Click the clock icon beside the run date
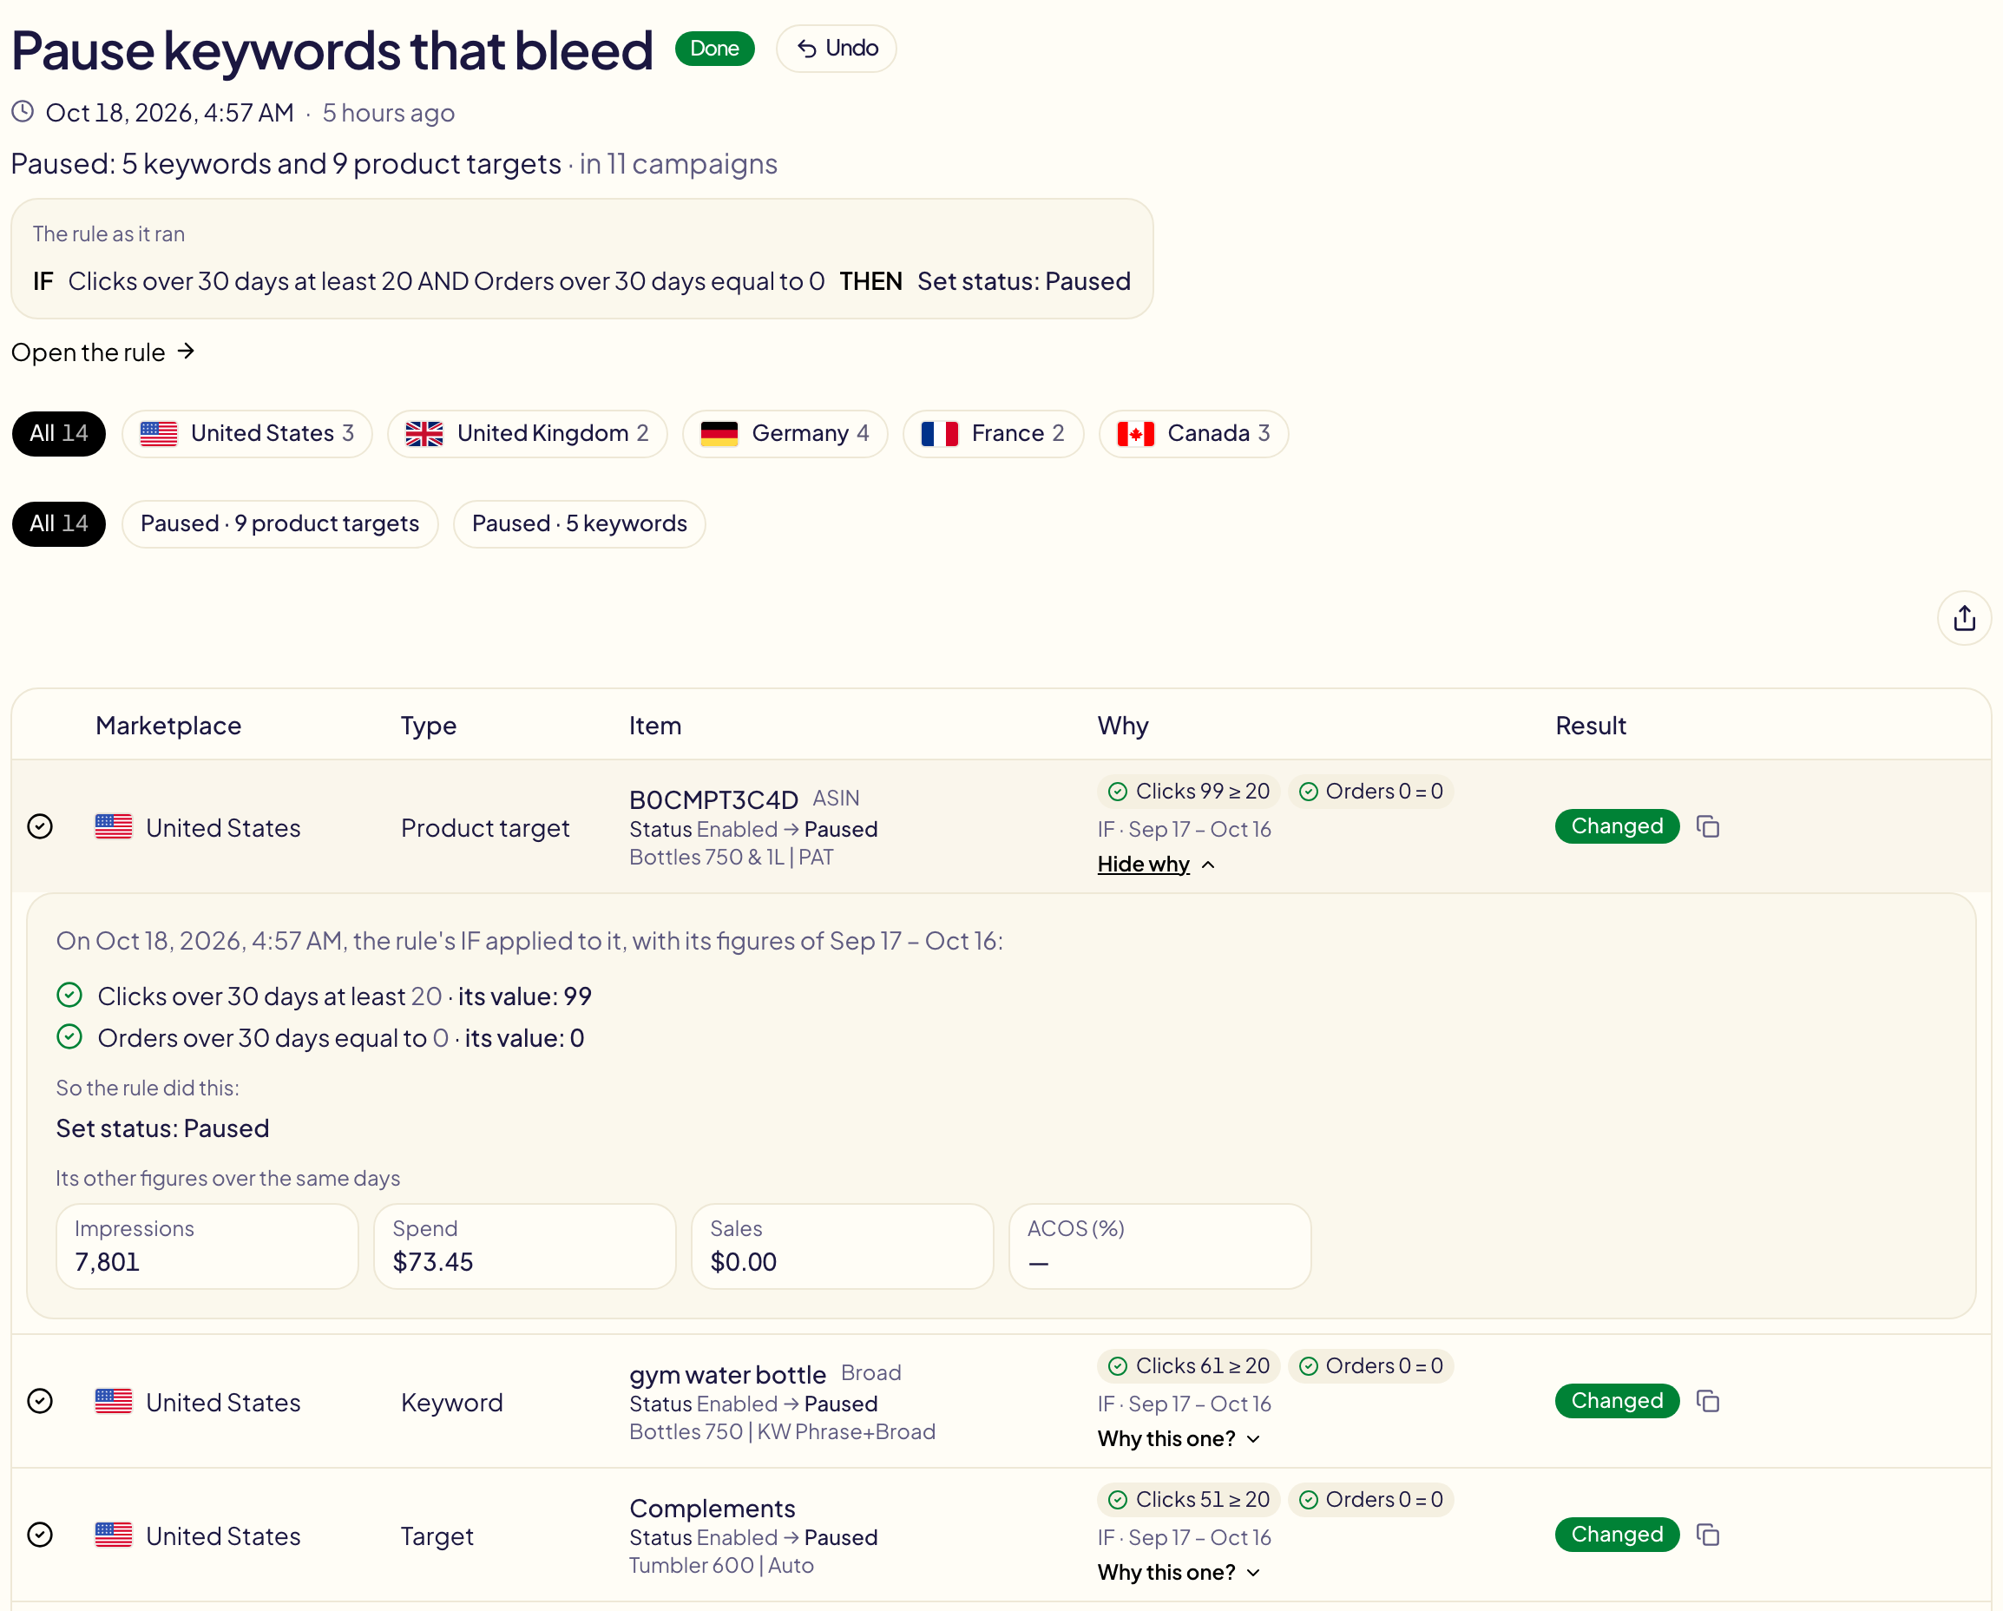The image size is (2003, 1611). click(x=23, y=113)
